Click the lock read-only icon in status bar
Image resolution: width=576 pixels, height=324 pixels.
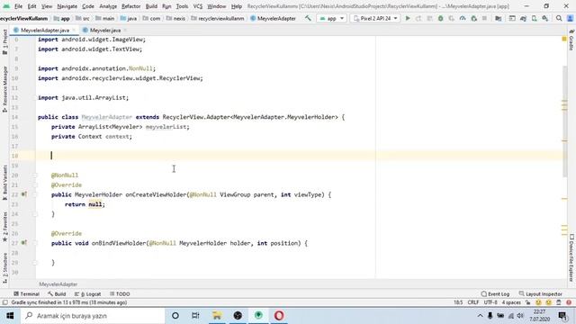click(528, 302)
